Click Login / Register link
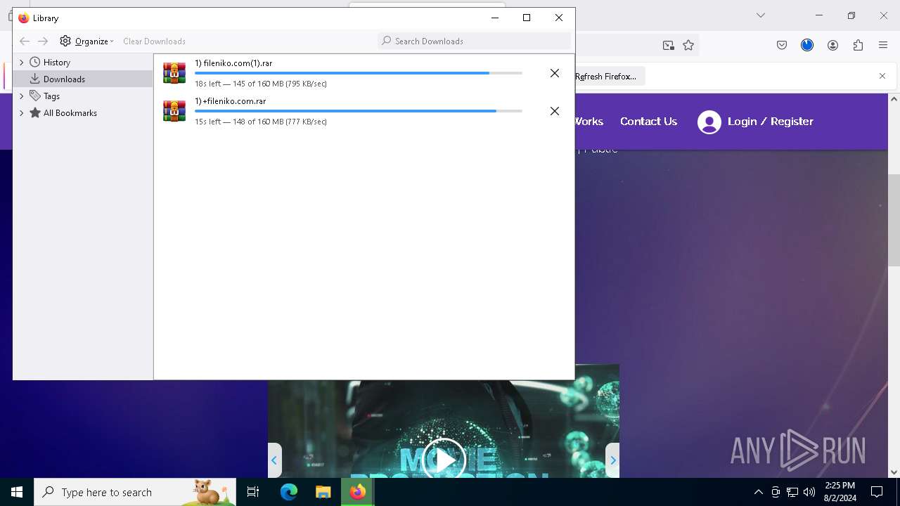 pyautogui.click(x=771, y=122)
